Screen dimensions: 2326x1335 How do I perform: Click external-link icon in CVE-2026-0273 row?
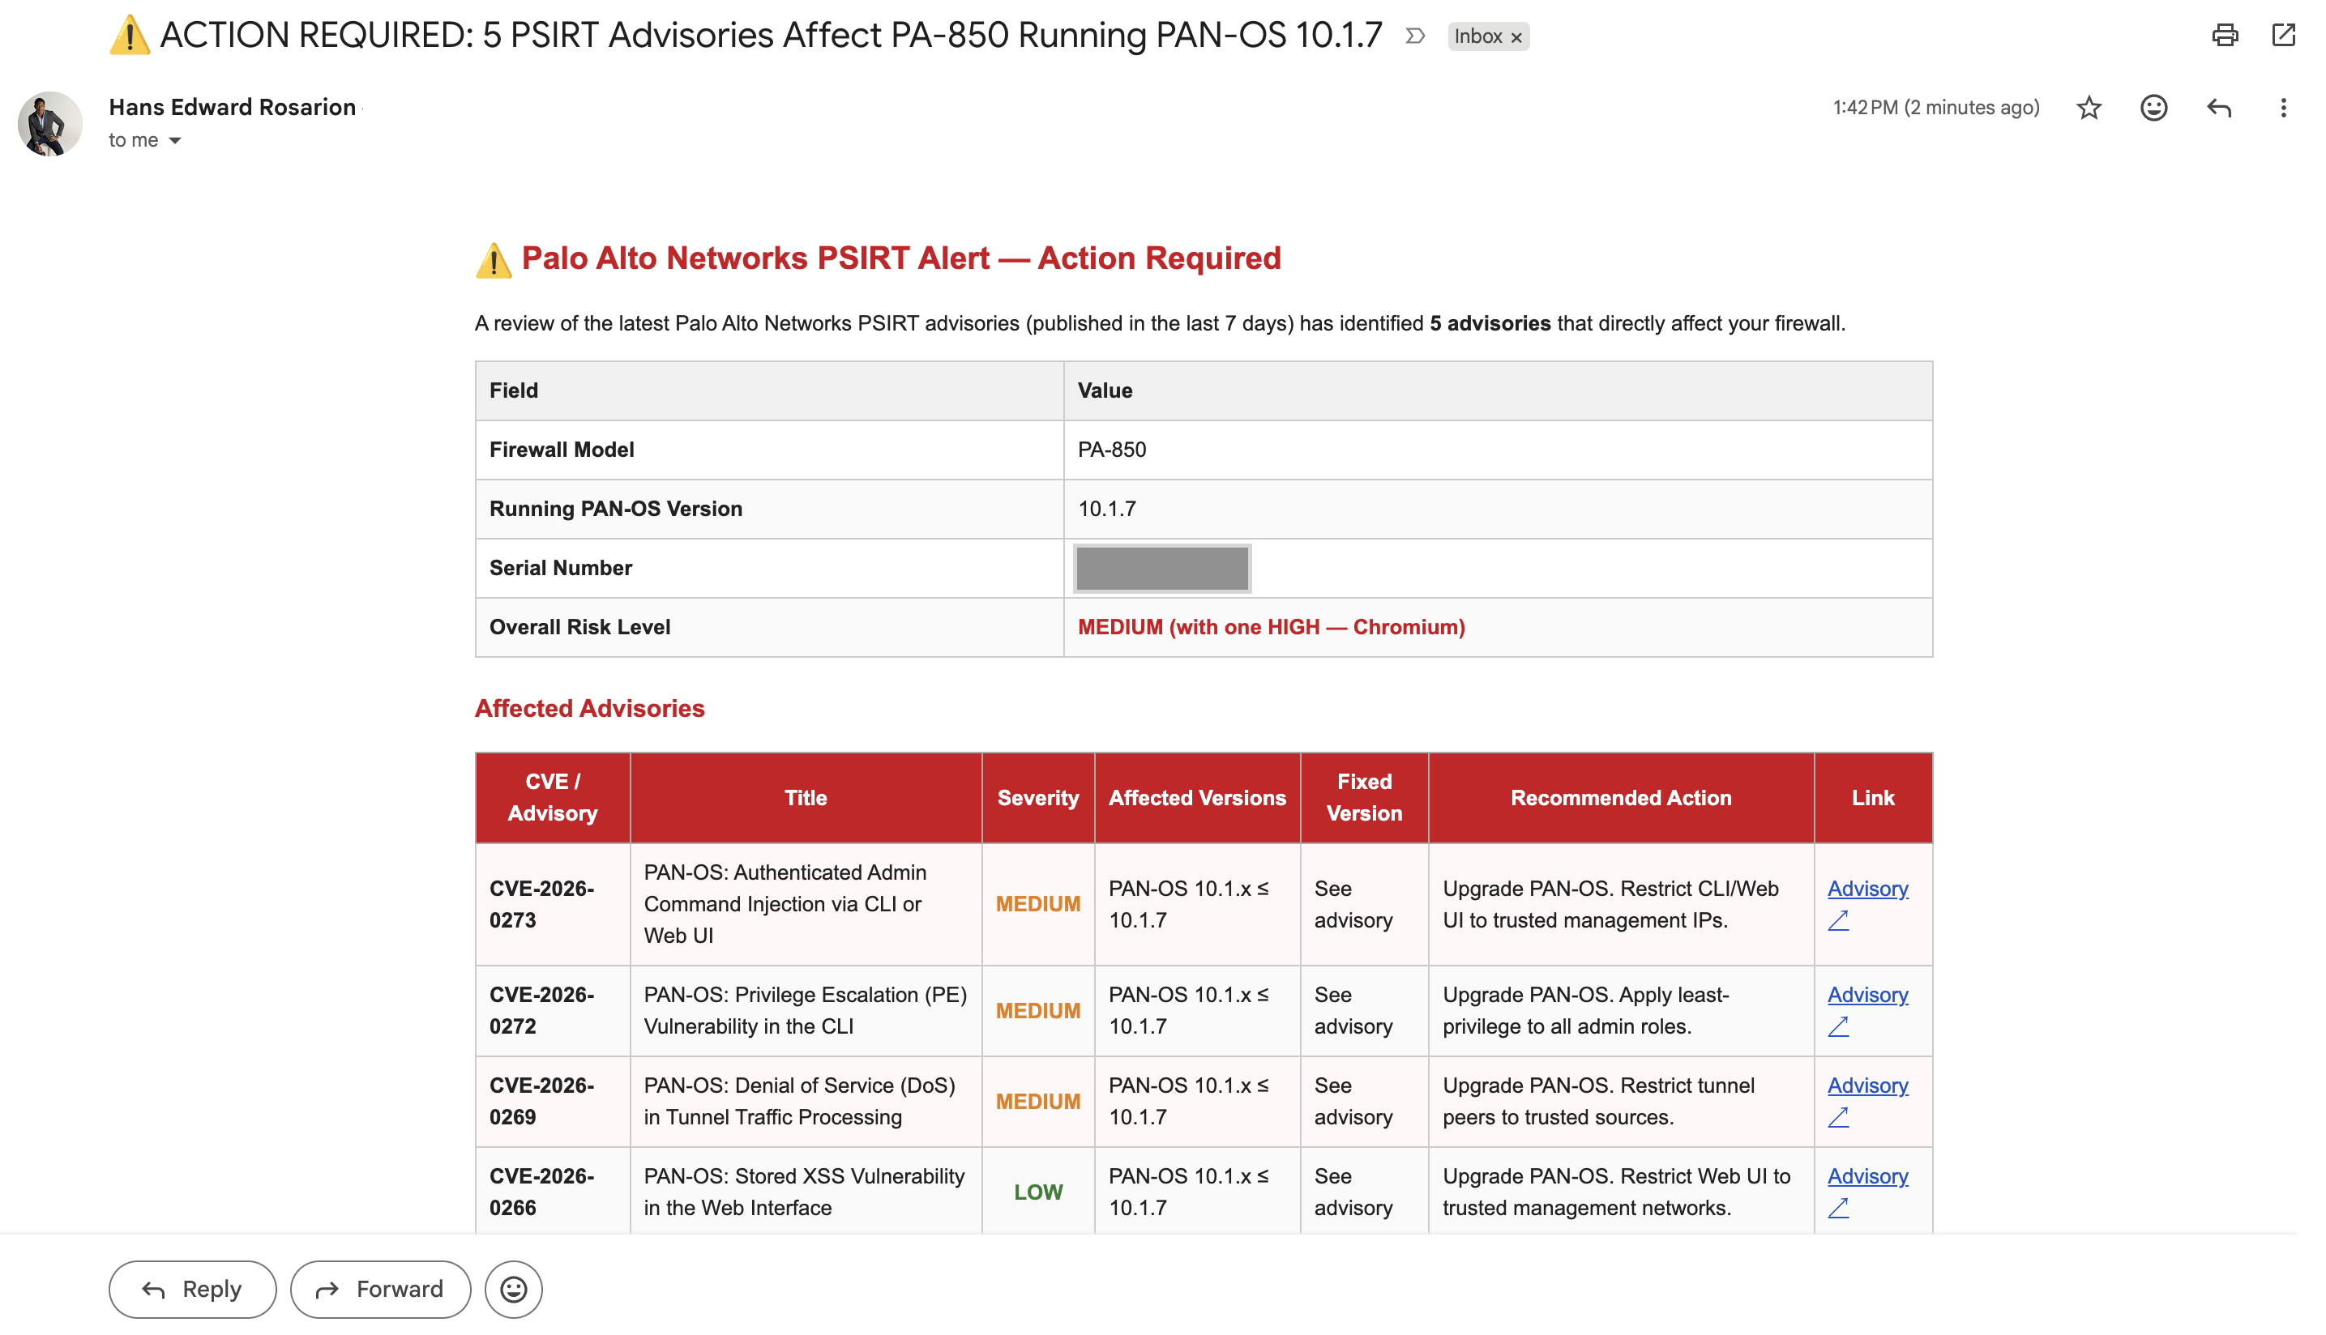(1838, 920)
